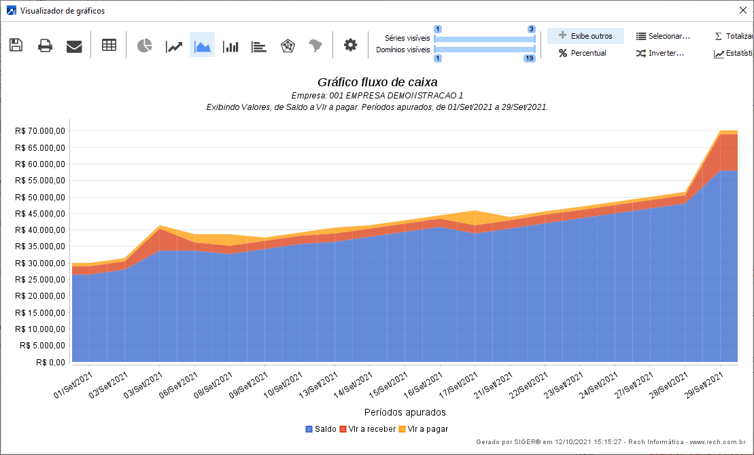Switch to vertical bar chart type
This screenshot has width=754, height=455.
[231, 45]
